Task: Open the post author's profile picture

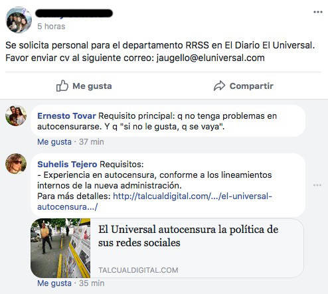Action: point(19,20)
